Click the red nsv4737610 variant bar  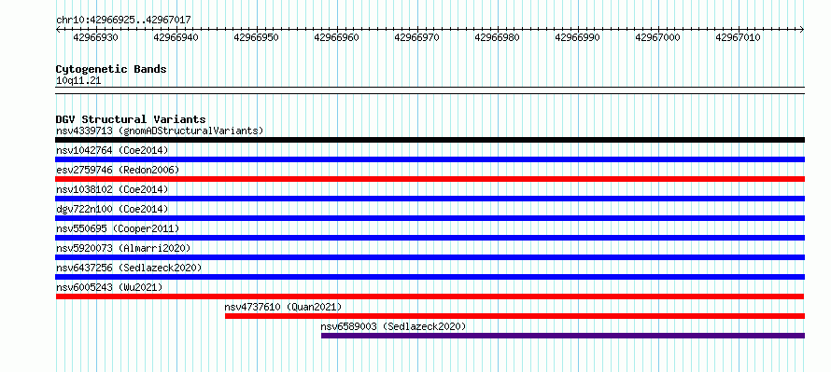click(515, 316)
